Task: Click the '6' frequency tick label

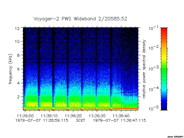Action: coord(18,69)
